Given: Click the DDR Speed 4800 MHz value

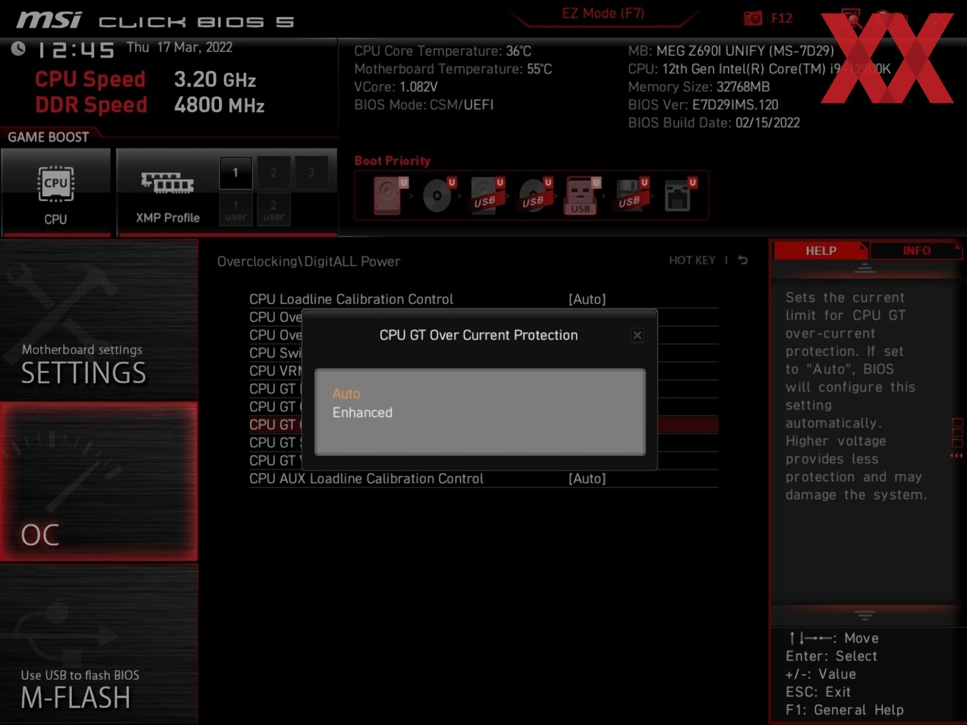Looking at the screenshot, I should [219, 105].
